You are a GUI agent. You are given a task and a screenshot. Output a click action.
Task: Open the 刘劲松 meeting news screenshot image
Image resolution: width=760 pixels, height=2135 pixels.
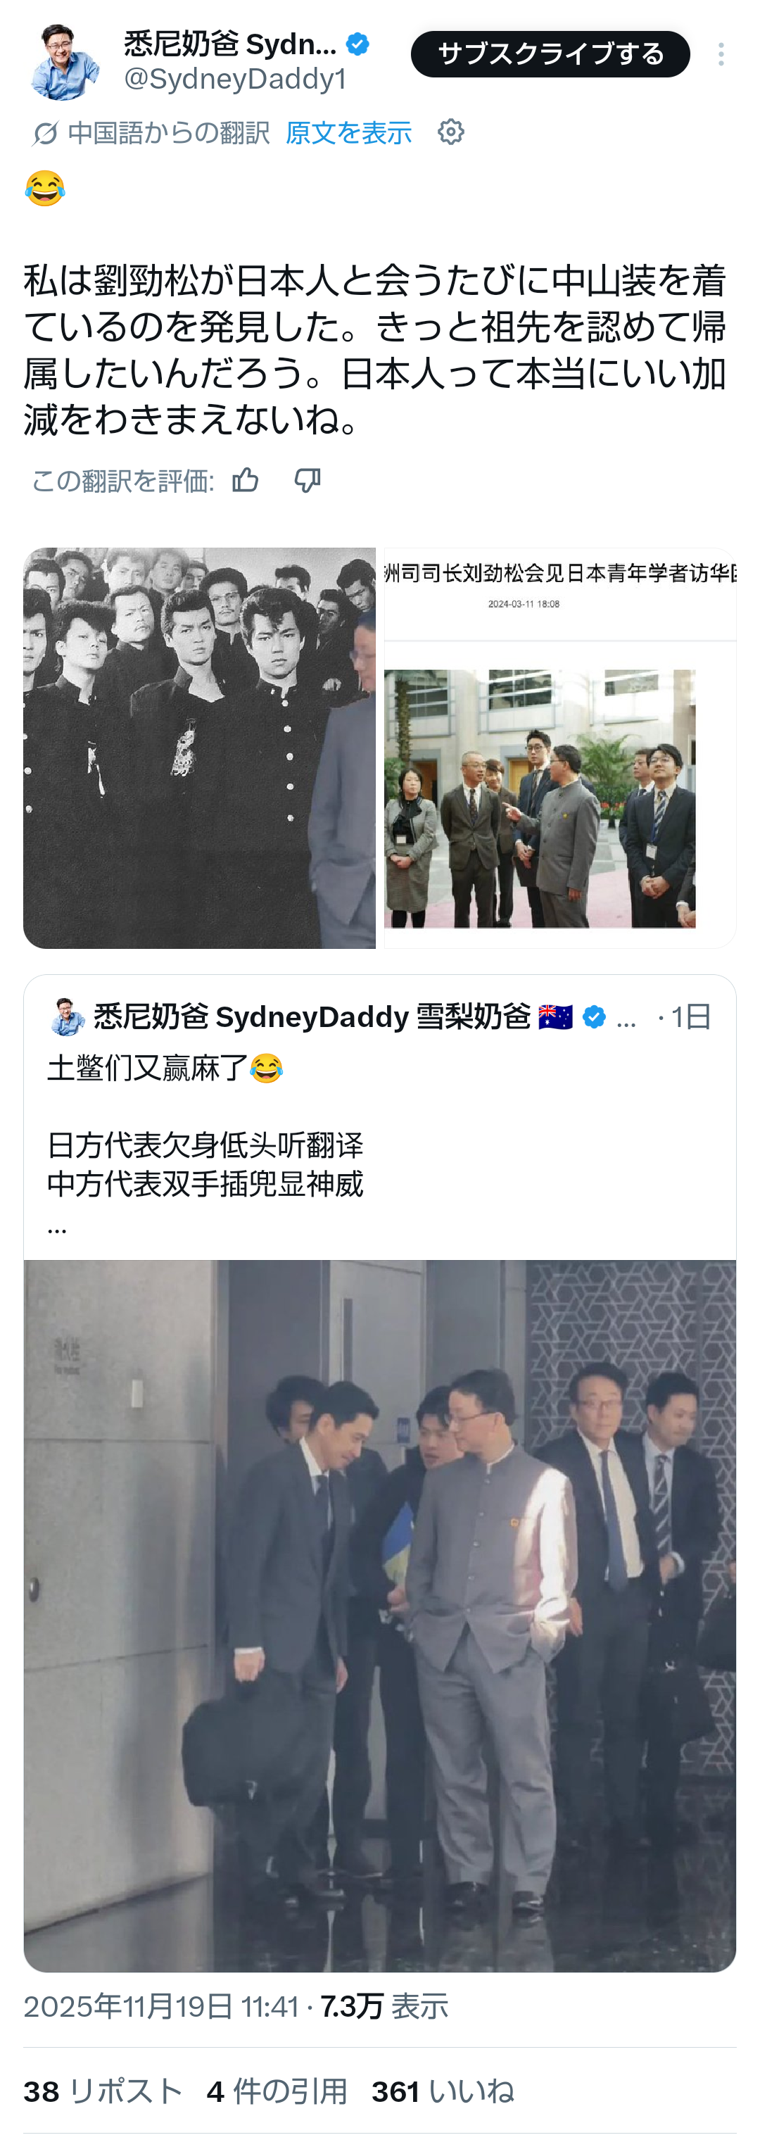(x=559, y=748)
